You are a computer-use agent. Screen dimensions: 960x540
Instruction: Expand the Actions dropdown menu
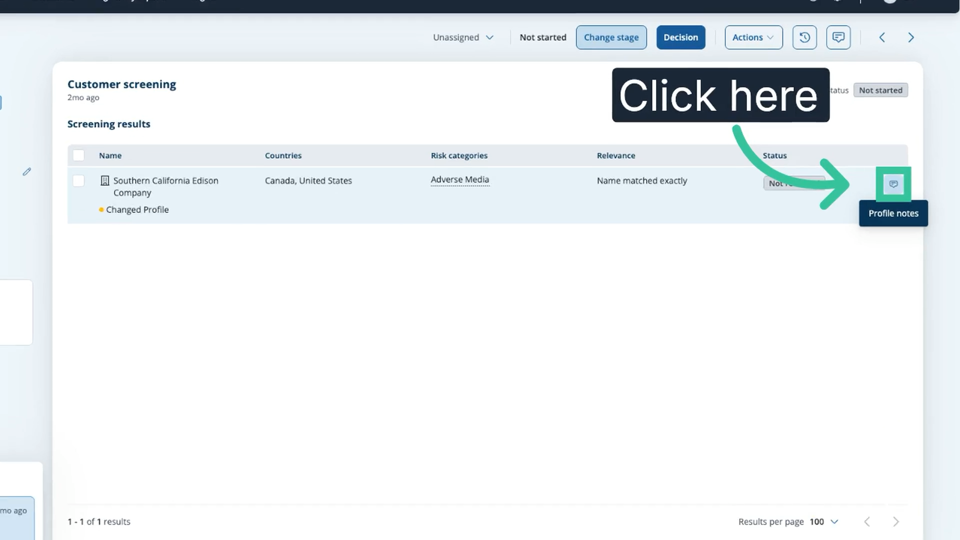click(x=753, y=37)
